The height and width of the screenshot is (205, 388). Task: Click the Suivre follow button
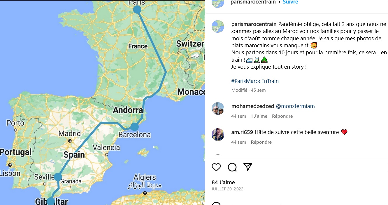[290, 2]
